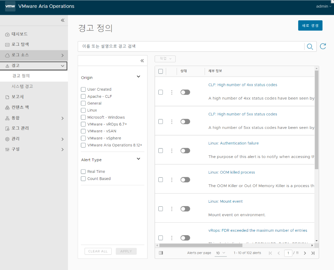334x270 pixels.
Task: Click the 컨텐츠 팩 icon
Action: coord(7,108)
